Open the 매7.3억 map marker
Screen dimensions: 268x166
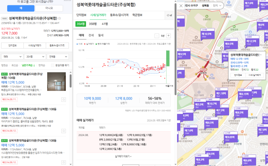[x=222, y=110]
